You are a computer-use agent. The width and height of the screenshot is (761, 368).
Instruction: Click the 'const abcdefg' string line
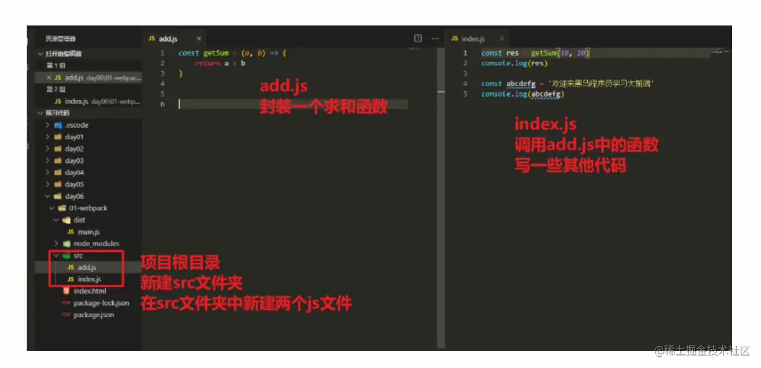568,84
